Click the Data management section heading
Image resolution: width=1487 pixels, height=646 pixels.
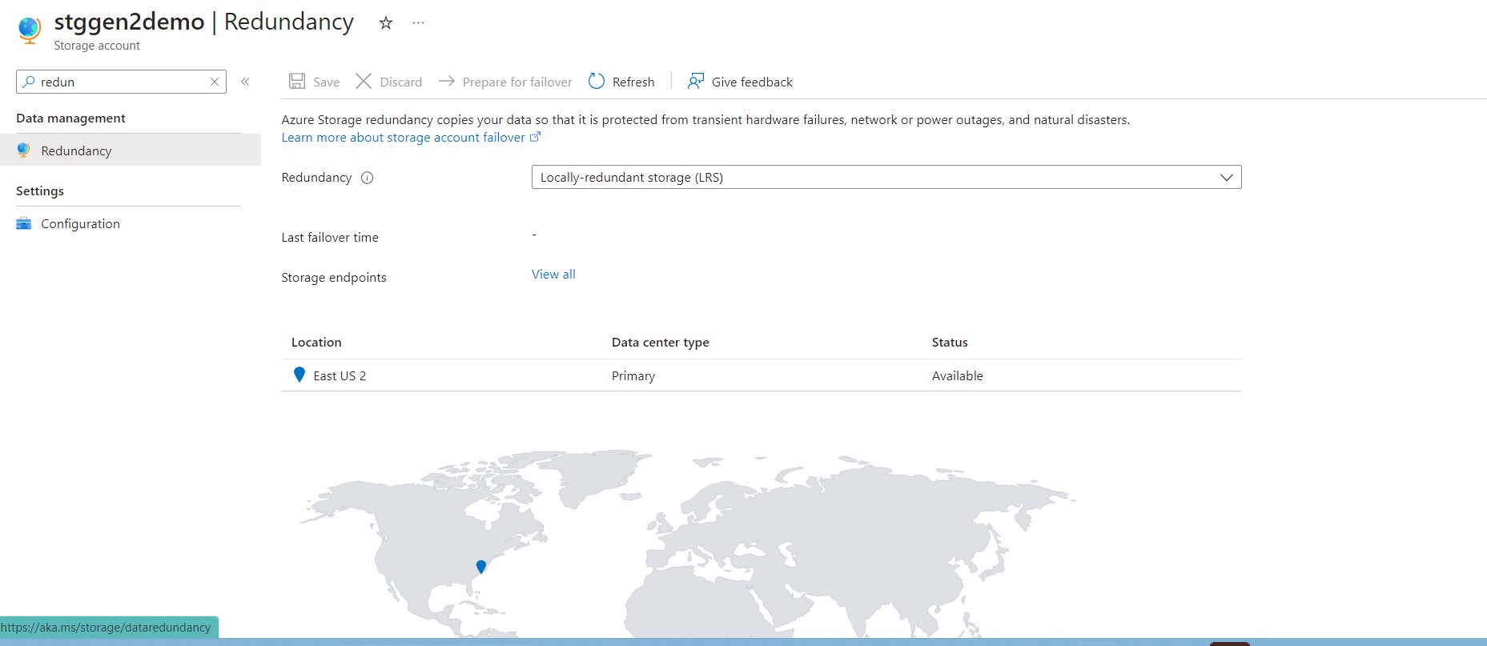[70, 118]
